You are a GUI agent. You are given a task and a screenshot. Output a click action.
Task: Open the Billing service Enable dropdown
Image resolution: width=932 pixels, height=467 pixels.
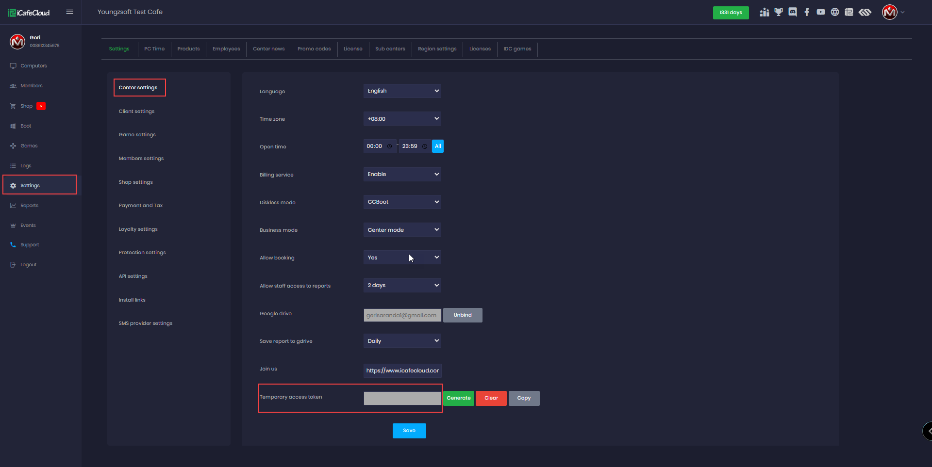(x=402, y=175)
